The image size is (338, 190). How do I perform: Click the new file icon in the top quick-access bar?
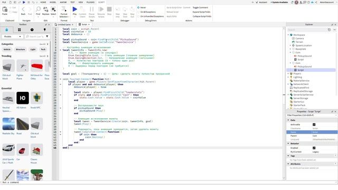pyautogui.click(x=10, y=2)
